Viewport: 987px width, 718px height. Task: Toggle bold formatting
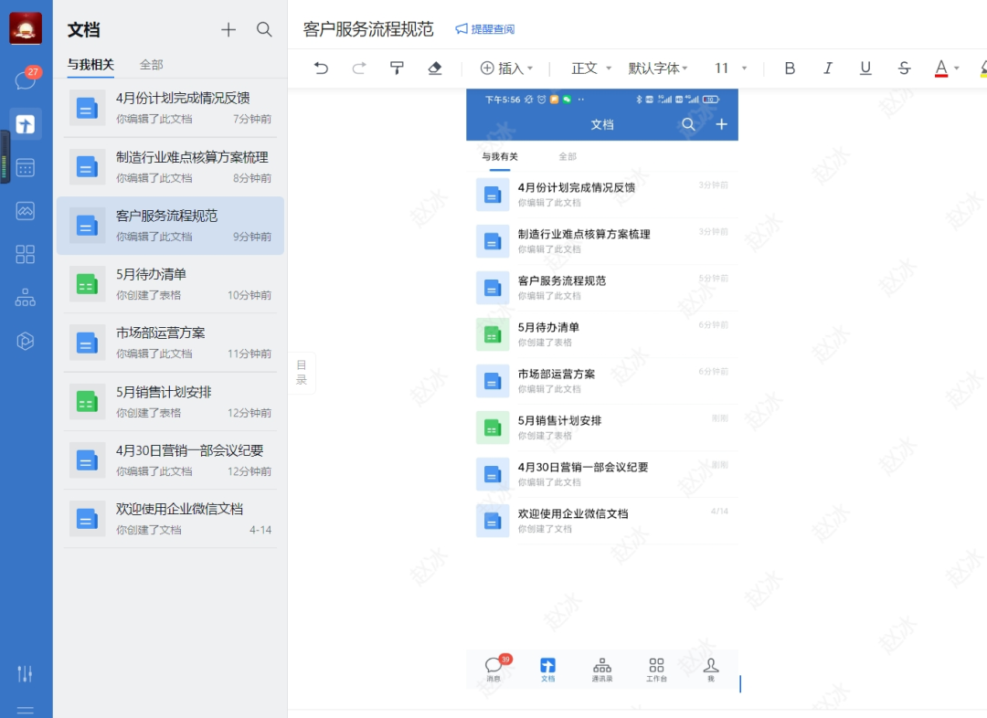789,68
